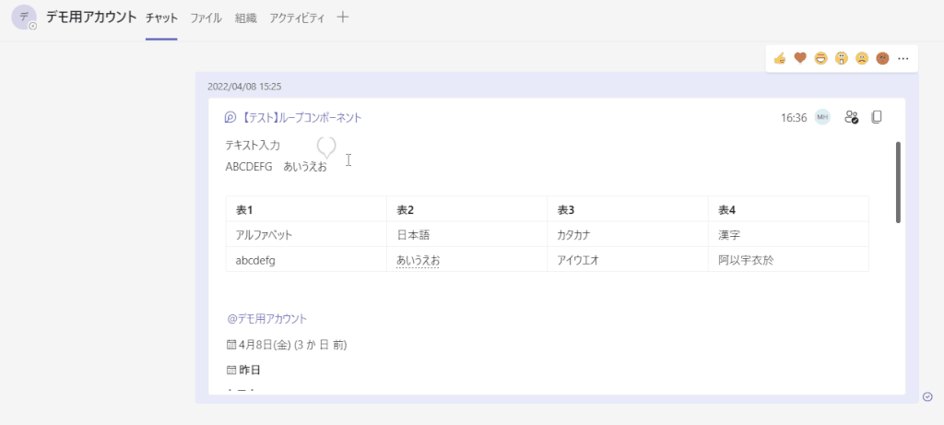The height and width of the screenshot is (425, 944).
Task: React with the heart emoji
Action: pyautogui.click(x=800, y=59)
